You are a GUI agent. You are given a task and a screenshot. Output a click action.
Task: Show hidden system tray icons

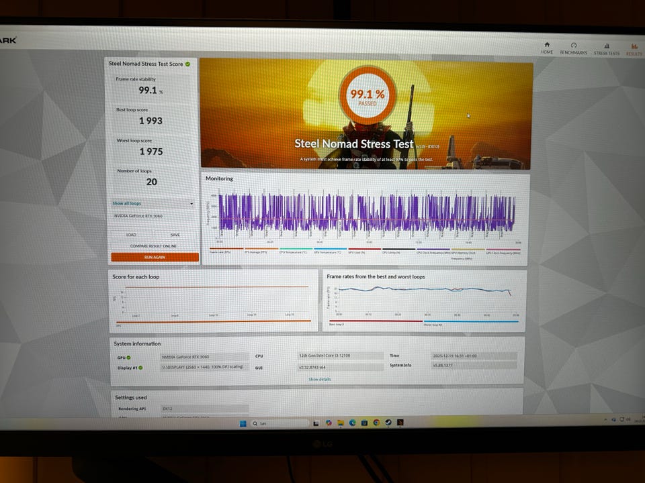click(x=605, y=419)
